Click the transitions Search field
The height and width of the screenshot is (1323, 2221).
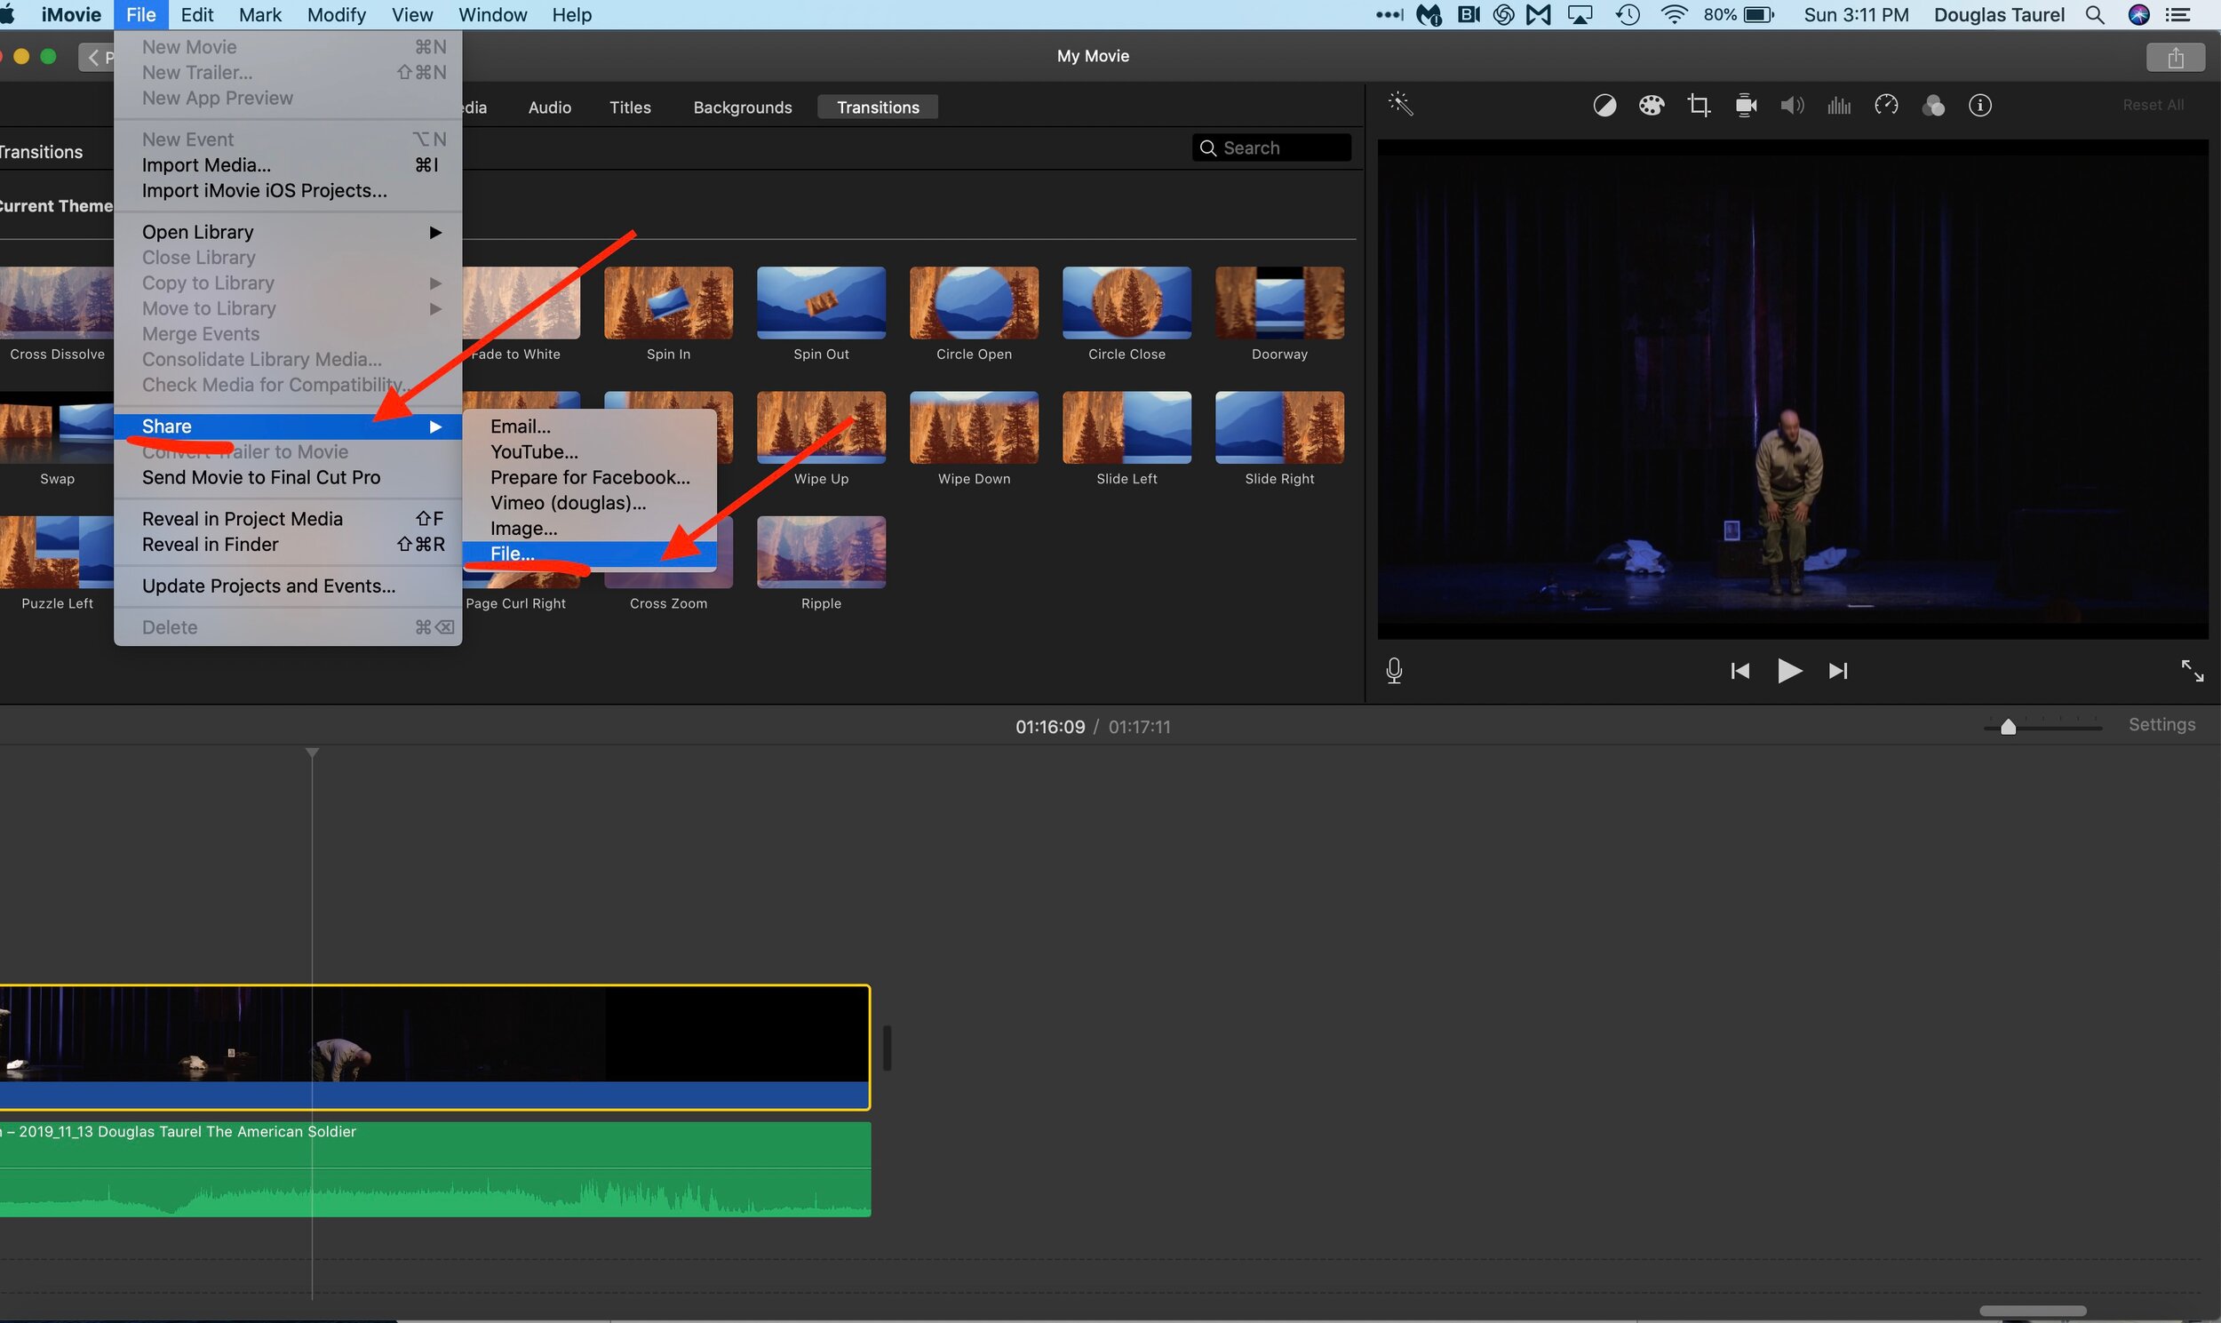pos(1271,148)
